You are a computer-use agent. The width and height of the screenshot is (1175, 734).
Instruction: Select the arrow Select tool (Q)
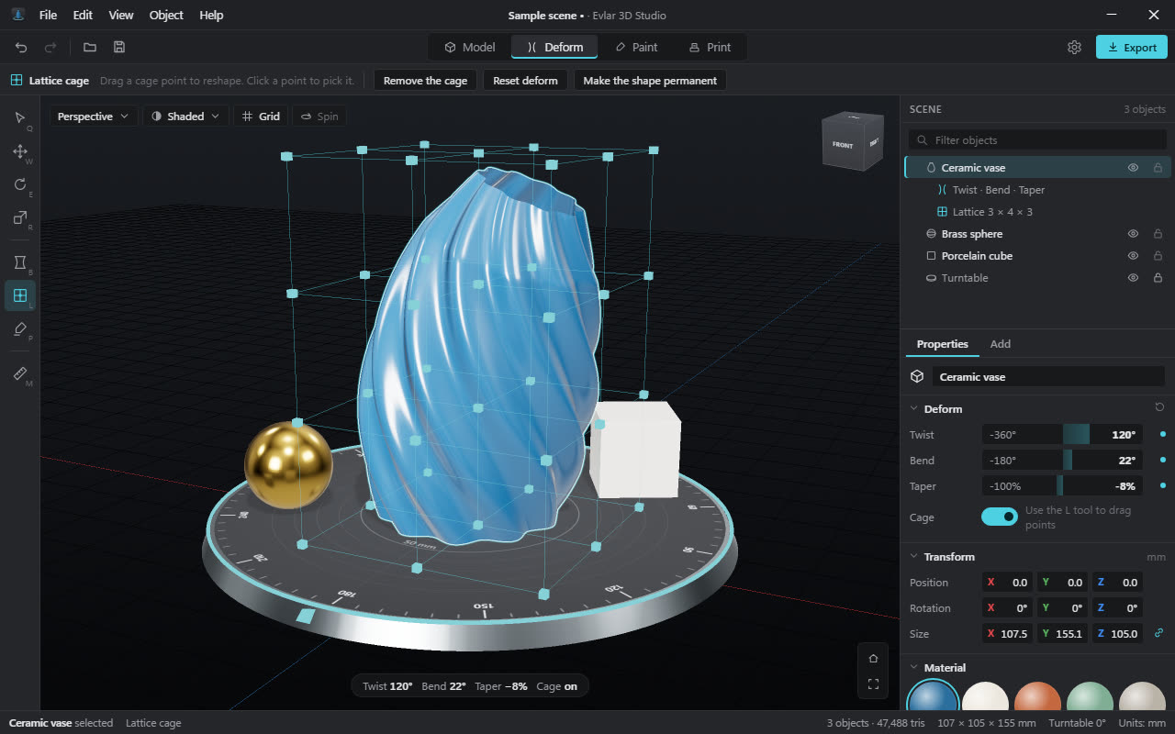(20, 117)
